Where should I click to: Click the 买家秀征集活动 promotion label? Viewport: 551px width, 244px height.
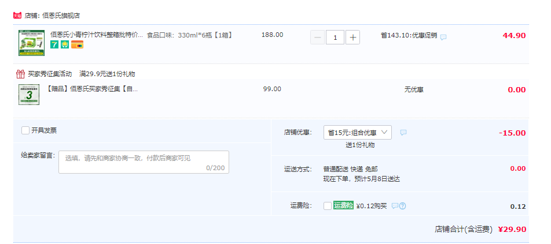(50, 74)
